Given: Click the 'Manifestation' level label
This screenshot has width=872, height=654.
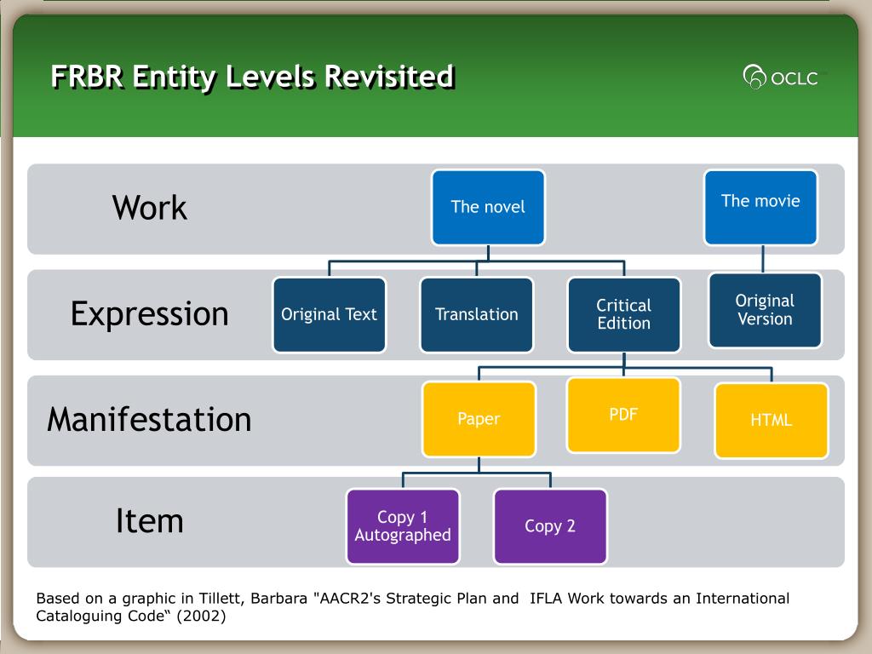Looking at the screenshot, I should 149,419.
